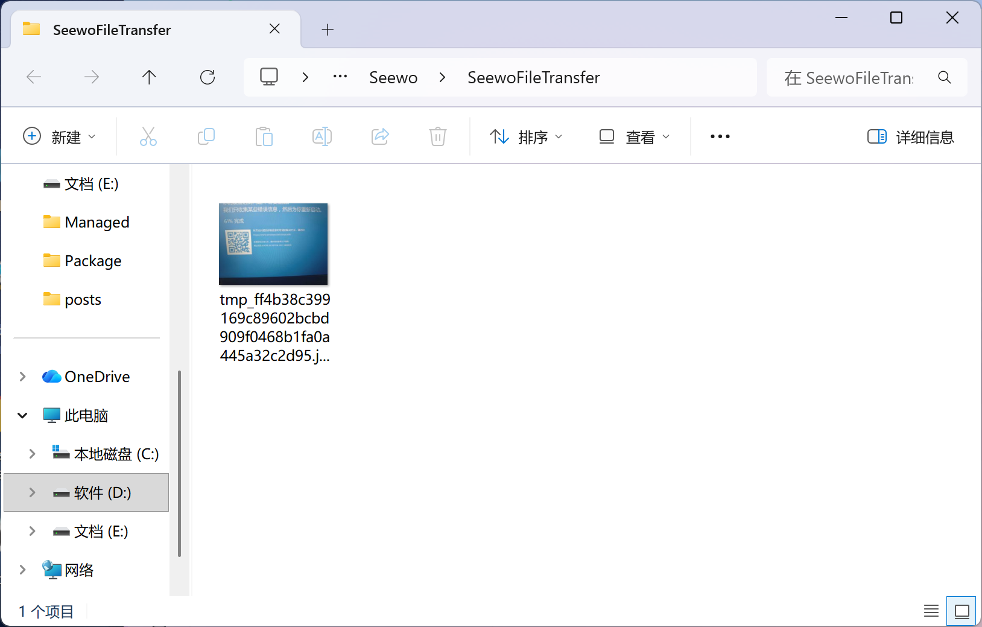Image resolution: width=982 pixels, height=627 pixels.
Task: Navigate to Seewo in breadcrumb path
Action: coord(393,77)
